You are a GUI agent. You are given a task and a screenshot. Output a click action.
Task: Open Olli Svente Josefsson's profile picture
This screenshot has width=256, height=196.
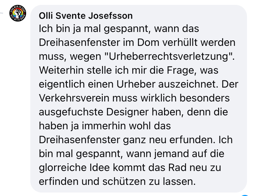click(18, 13)
